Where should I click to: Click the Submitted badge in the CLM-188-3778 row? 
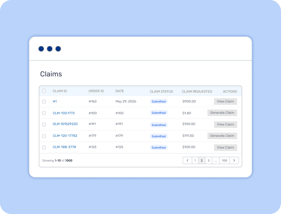pyautogui.click(x=158, y=148)
